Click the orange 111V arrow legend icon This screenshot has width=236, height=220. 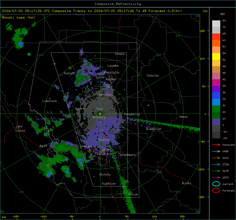[216, 158]
